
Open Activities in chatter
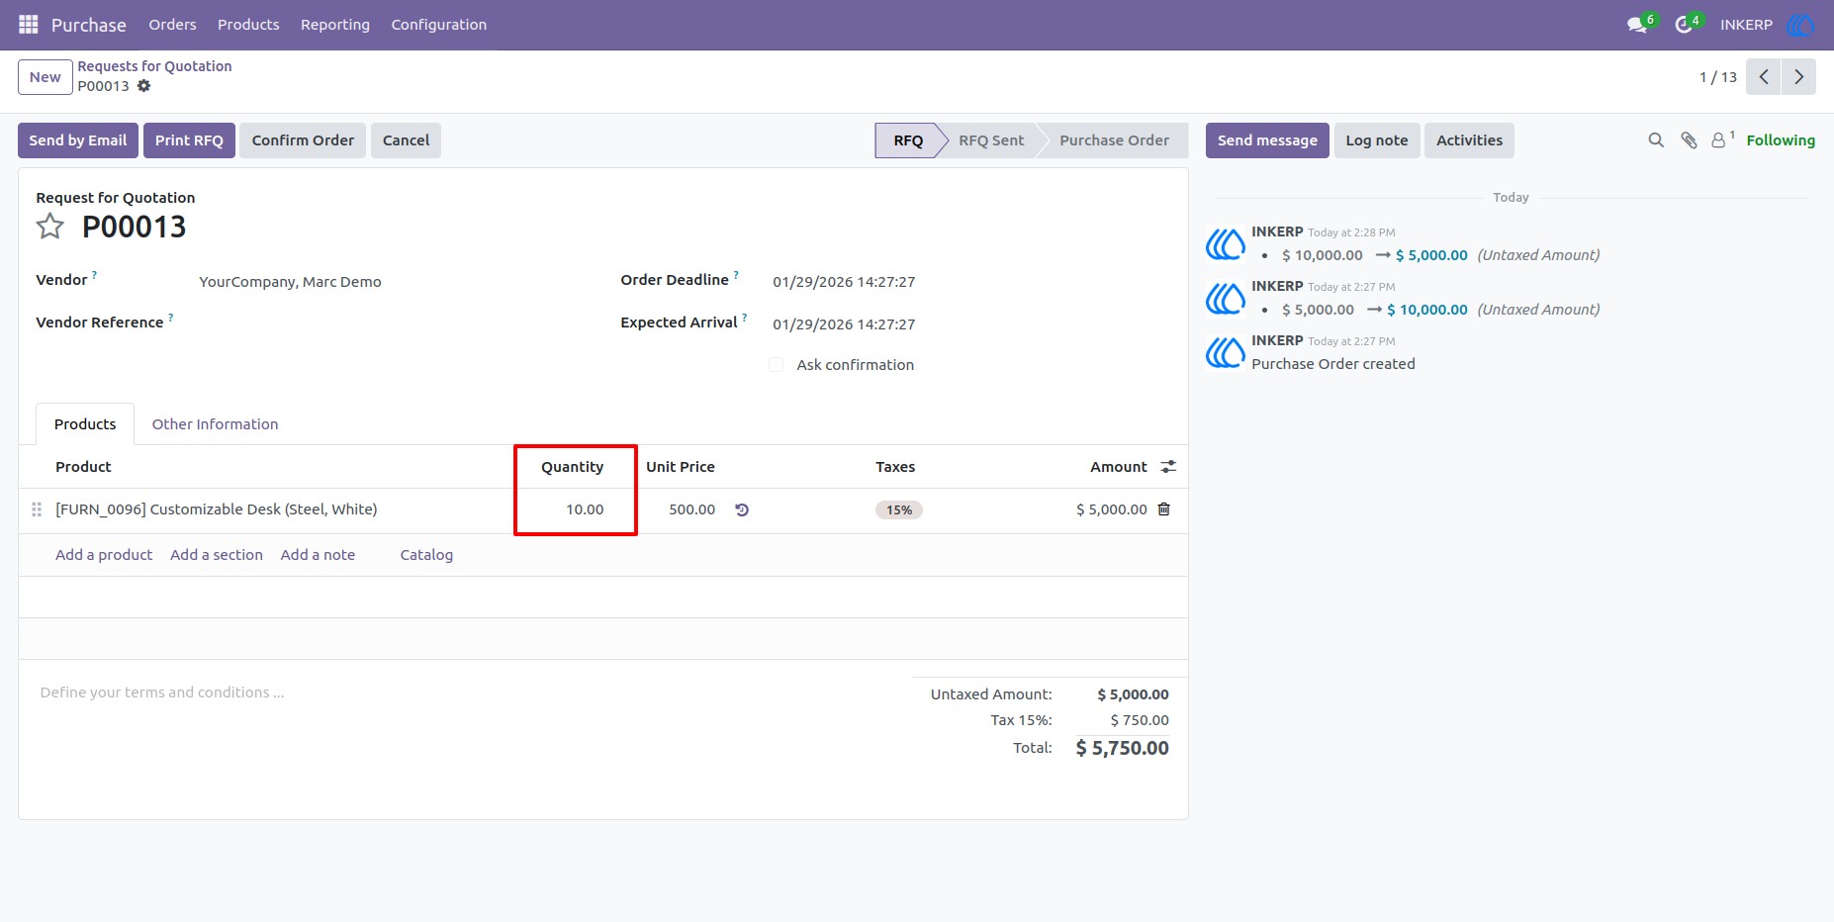1469,140
